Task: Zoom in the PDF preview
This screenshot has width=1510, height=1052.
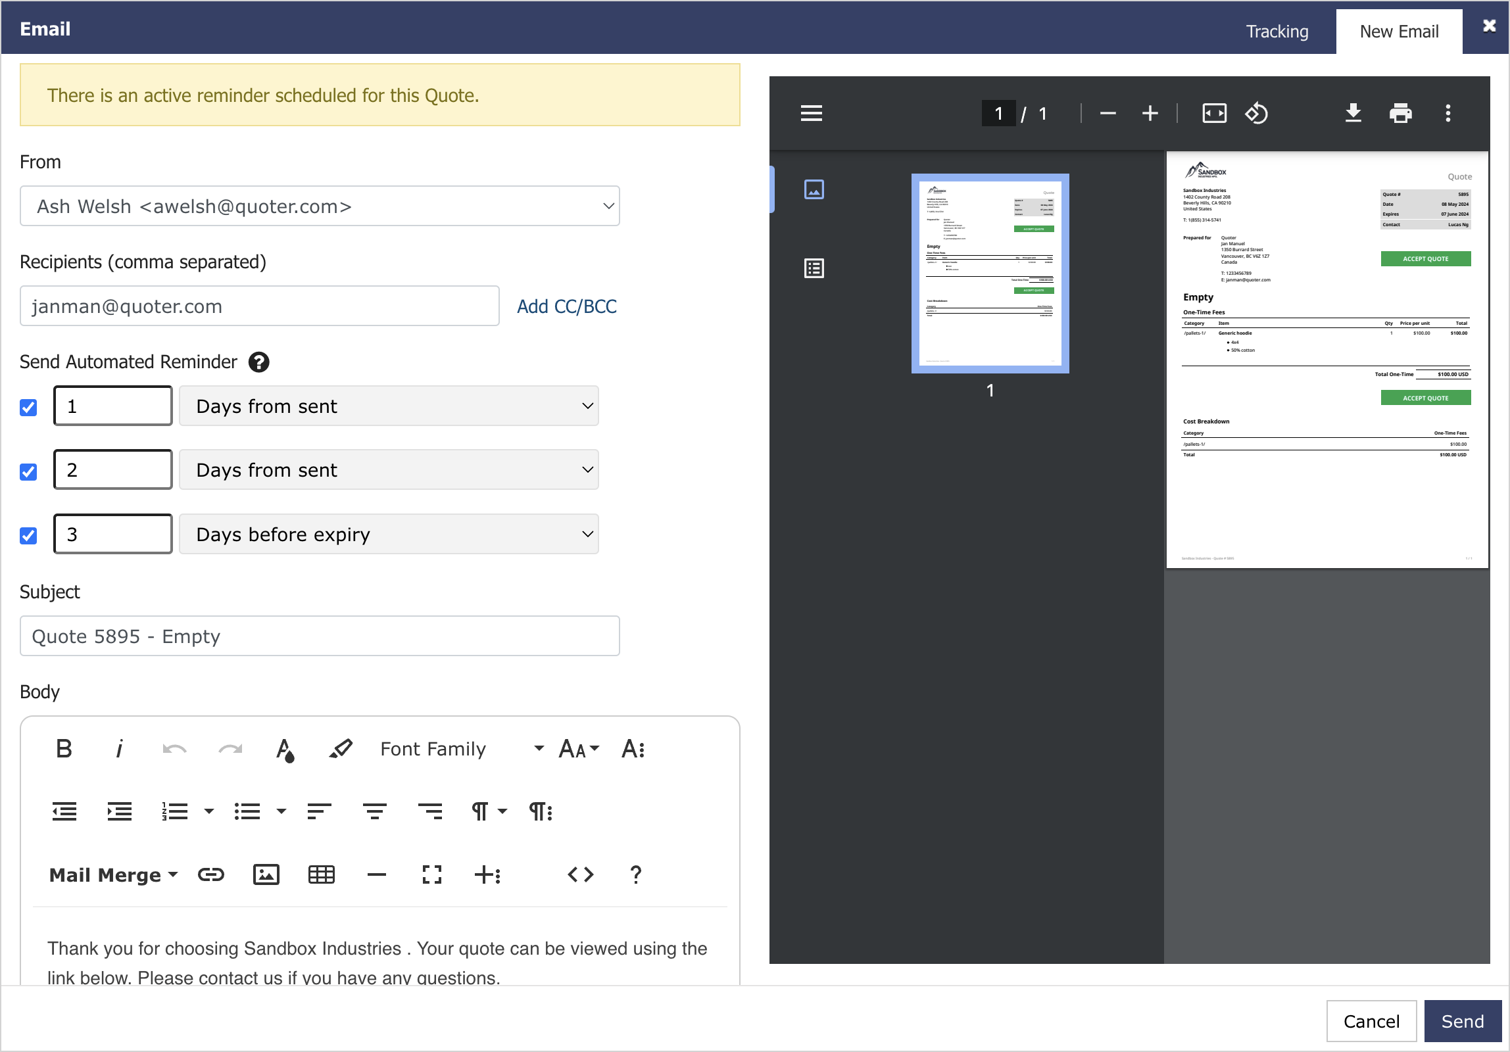Action: (1150, 113)
